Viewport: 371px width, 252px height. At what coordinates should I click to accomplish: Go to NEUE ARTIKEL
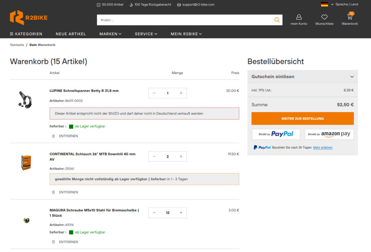71,34
